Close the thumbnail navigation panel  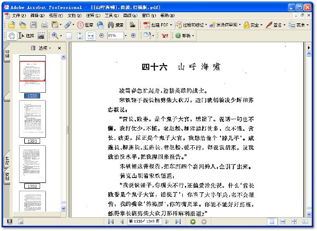[59, 48]
